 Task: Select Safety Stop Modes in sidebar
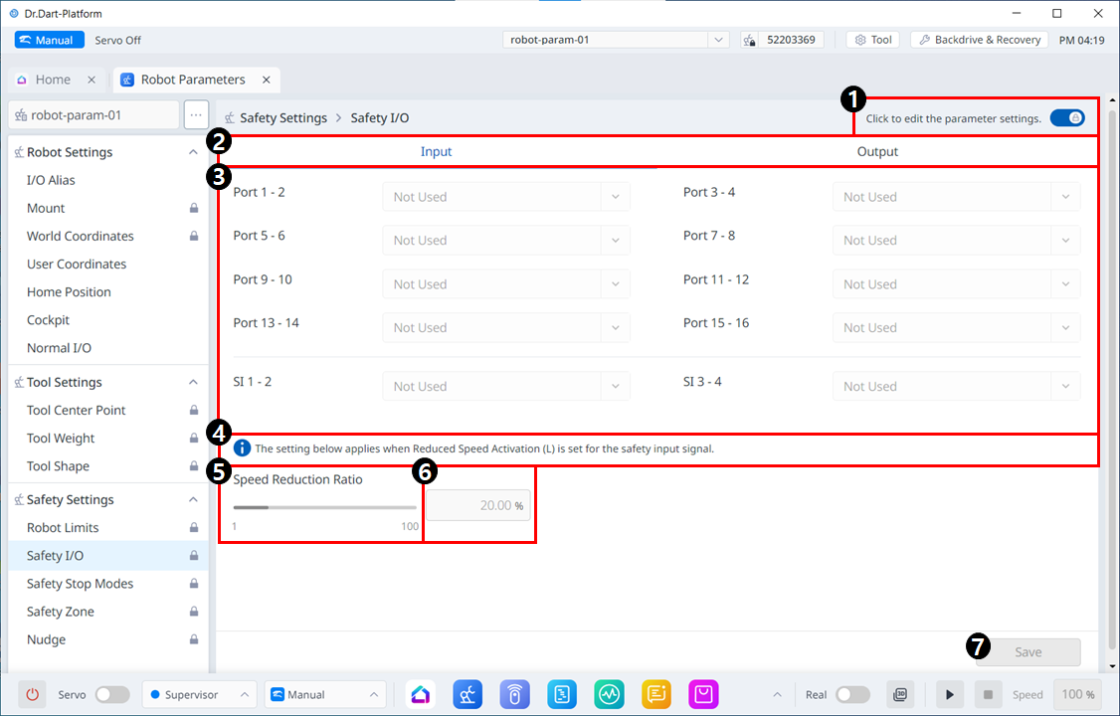tap(80, 584)
